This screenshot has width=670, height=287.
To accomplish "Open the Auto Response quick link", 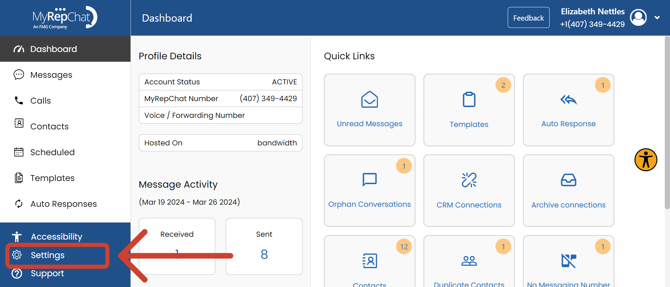I will [x=568, y=110].
